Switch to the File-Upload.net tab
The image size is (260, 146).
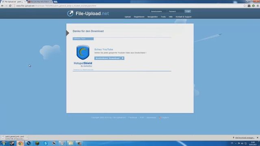point(13,2)
